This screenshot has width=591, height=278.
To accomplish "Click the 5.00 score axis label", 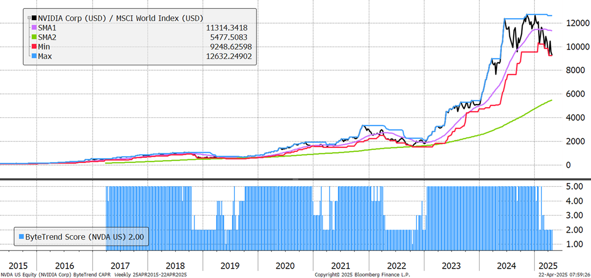I will tap(574, 186).
